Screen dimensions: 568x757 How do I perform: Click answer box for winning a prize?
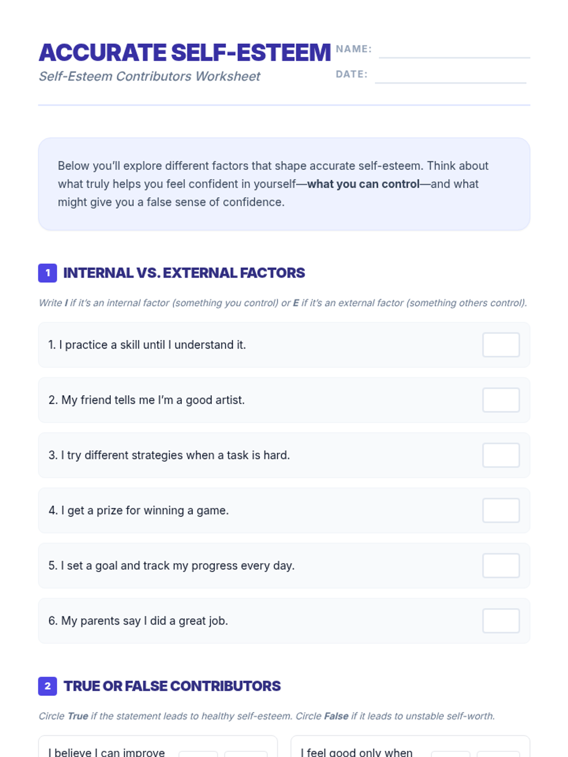point(501,511)
